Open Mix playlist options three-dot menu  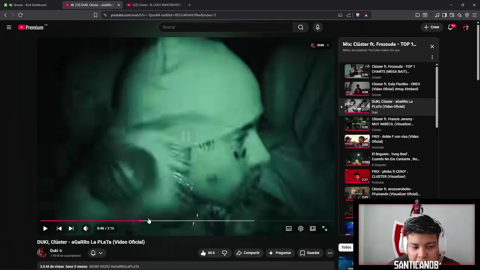coord(432,57)
